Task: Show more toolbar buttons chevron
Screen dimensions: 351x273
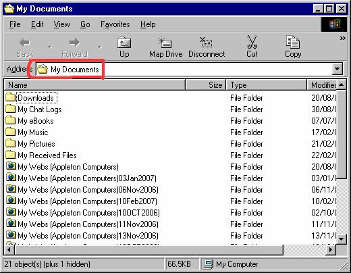Action: [342, 39]
